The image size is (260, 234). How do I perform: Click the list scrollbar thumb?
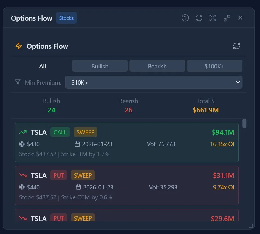pyautogui.click(x=244, y=123)
